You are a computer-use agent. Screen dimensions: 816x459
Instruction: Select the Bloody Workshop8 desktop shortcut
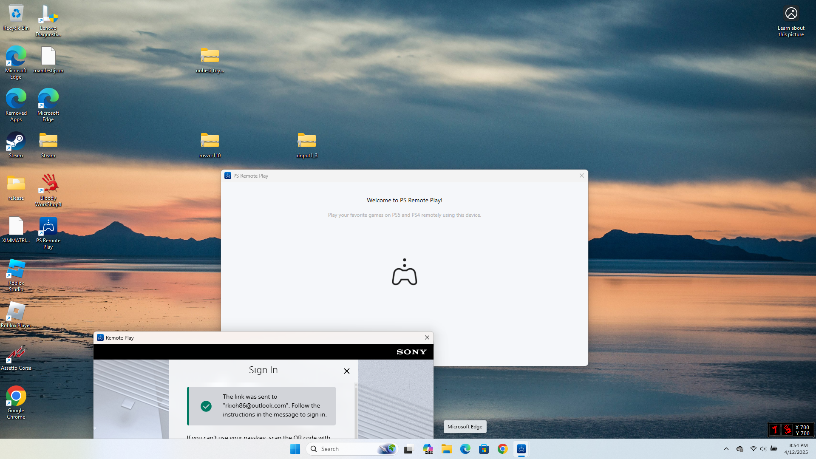(48, 190)
